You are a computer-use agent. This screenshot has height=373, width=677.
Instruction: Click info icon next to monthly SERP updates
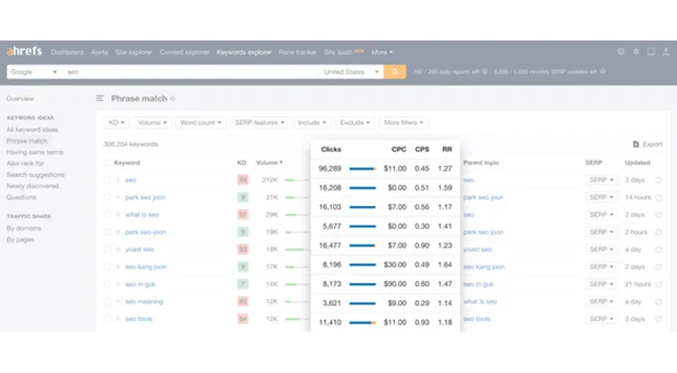click(603, 71)
